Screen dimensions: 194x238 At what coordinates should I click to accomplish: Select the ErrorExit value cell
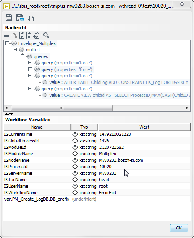coord(108,193)
